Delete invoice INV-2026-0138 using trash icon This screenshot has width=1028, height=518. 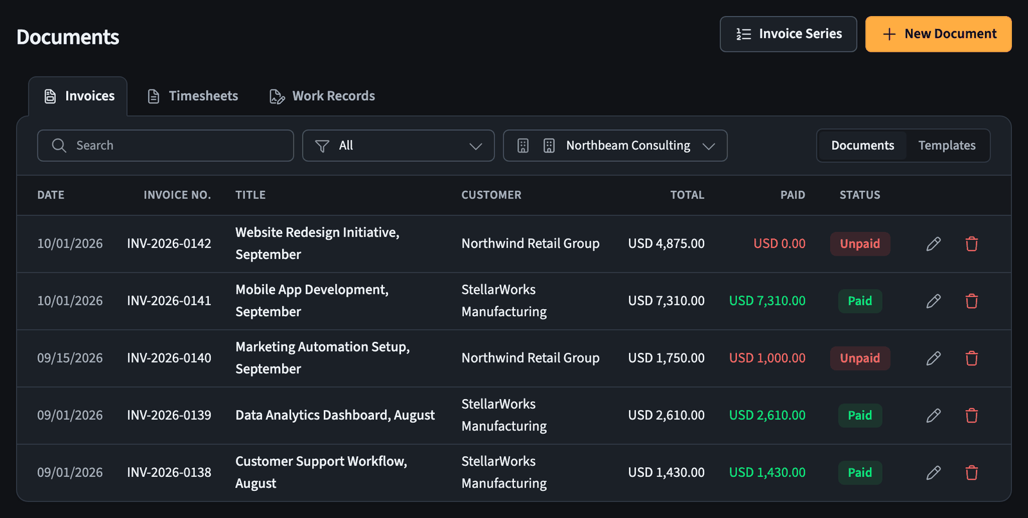(971, 472)
